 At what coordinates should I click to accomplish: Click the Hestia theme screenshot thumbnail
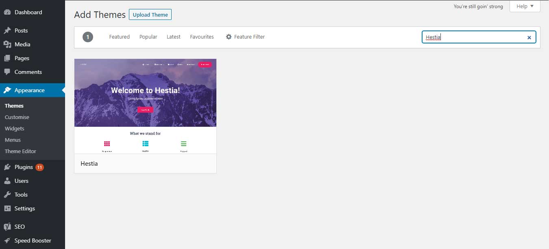pos(145,106)
